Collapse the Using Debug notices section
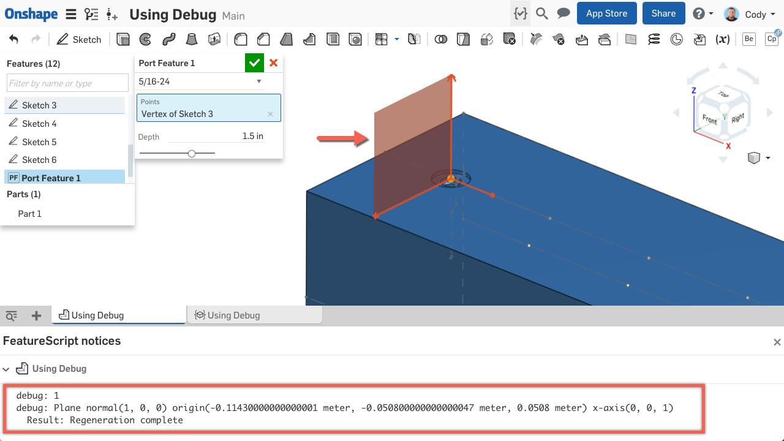Viewport: 784px width, 441px height. 6,369
